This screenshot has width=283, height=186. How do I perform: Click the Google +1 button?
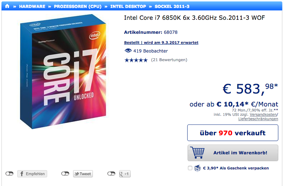[124, 174]
